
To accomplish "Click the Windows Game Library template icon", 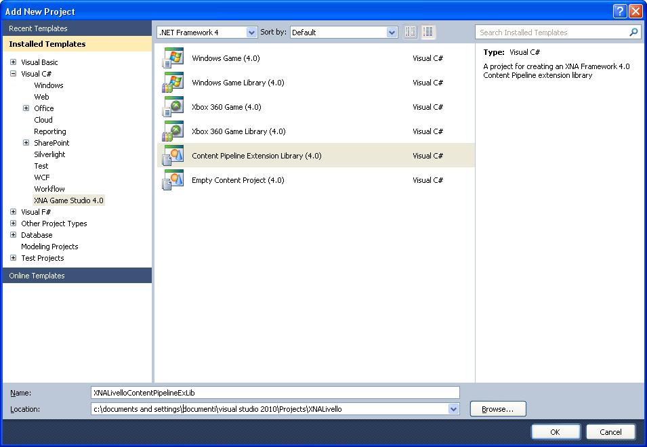I will coord(173,83).
